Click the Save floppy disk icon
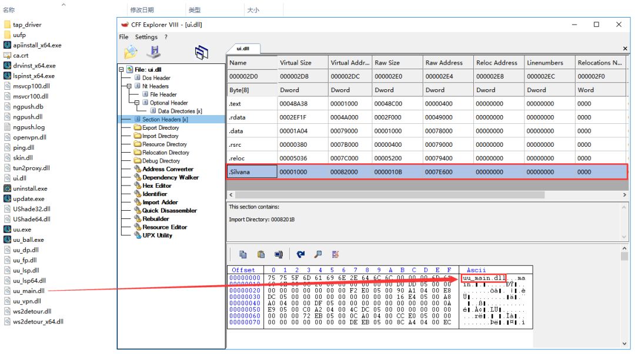The width and height of the screenshot is (635, 354). click(x=153, y=52)
